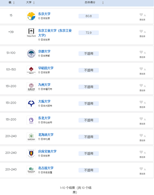Shortlist 东北大学 with heart icon

click(x=141, y=119)
